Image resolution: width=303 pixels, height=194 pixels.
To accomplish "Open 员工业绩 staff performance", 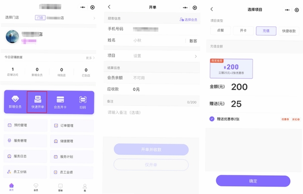I will 72,172.
